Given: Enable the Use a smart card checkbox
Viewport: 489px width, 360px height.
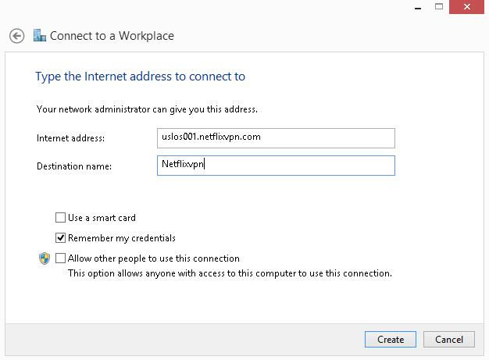Looking at the screenshot, I should tap(60, 217).
